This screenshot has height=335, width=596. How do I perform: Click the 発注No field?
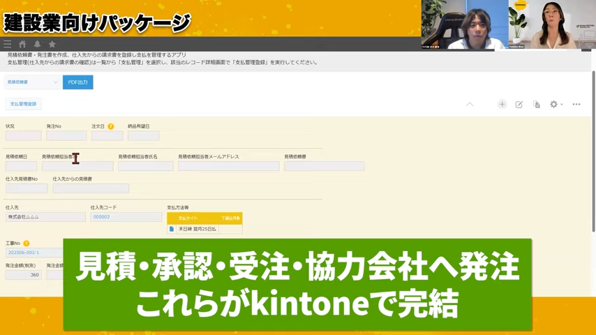pos(66,136)
